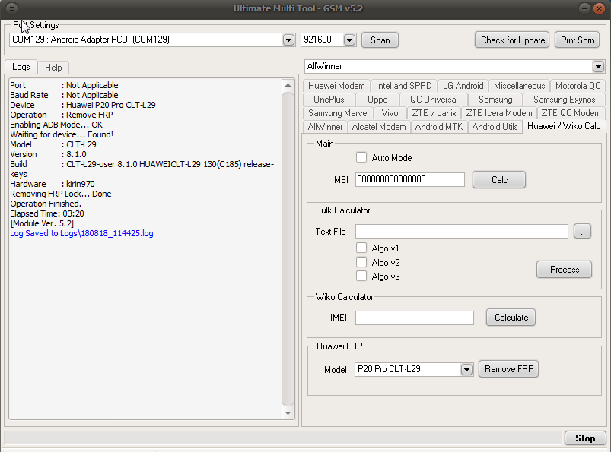
Task: Click the window menu icon in title bar
Action: 11,8
